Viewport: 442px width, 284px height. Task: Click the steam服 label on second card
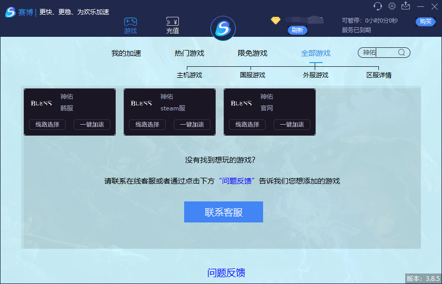173,108
